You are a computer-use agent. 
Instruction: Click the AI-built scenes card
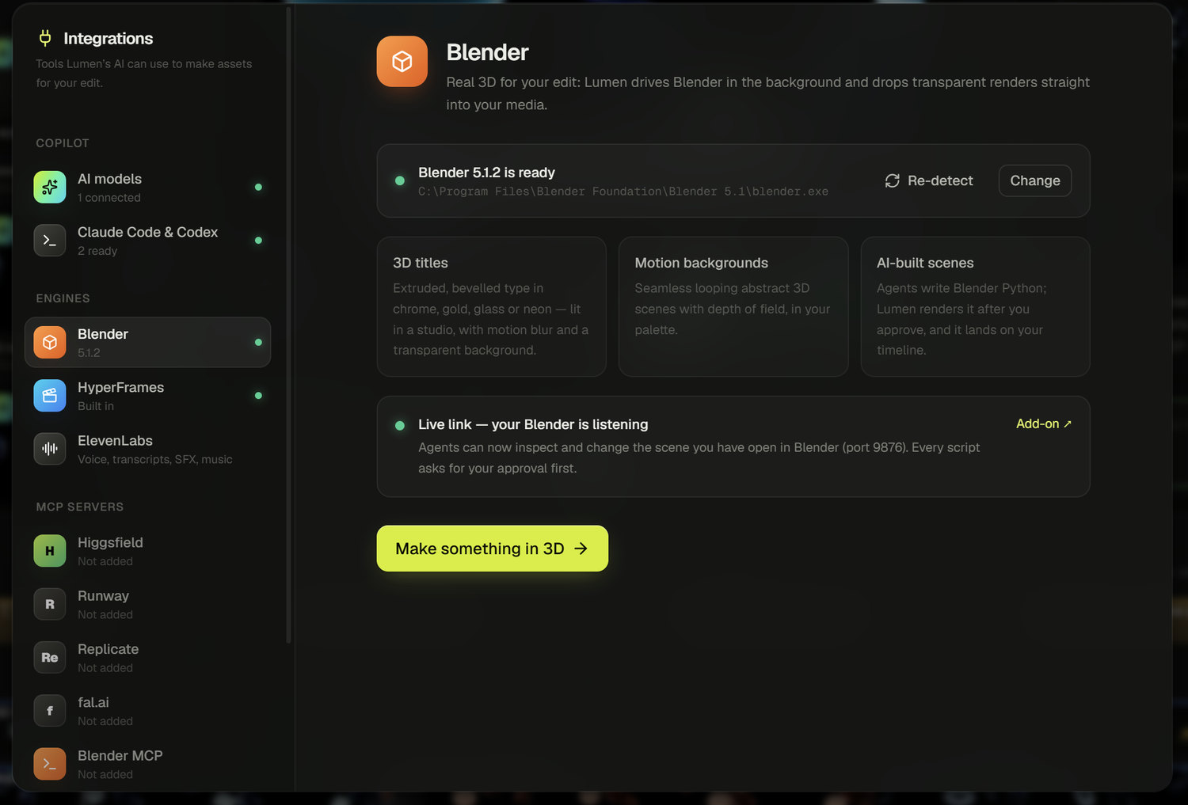coord(975,306)
